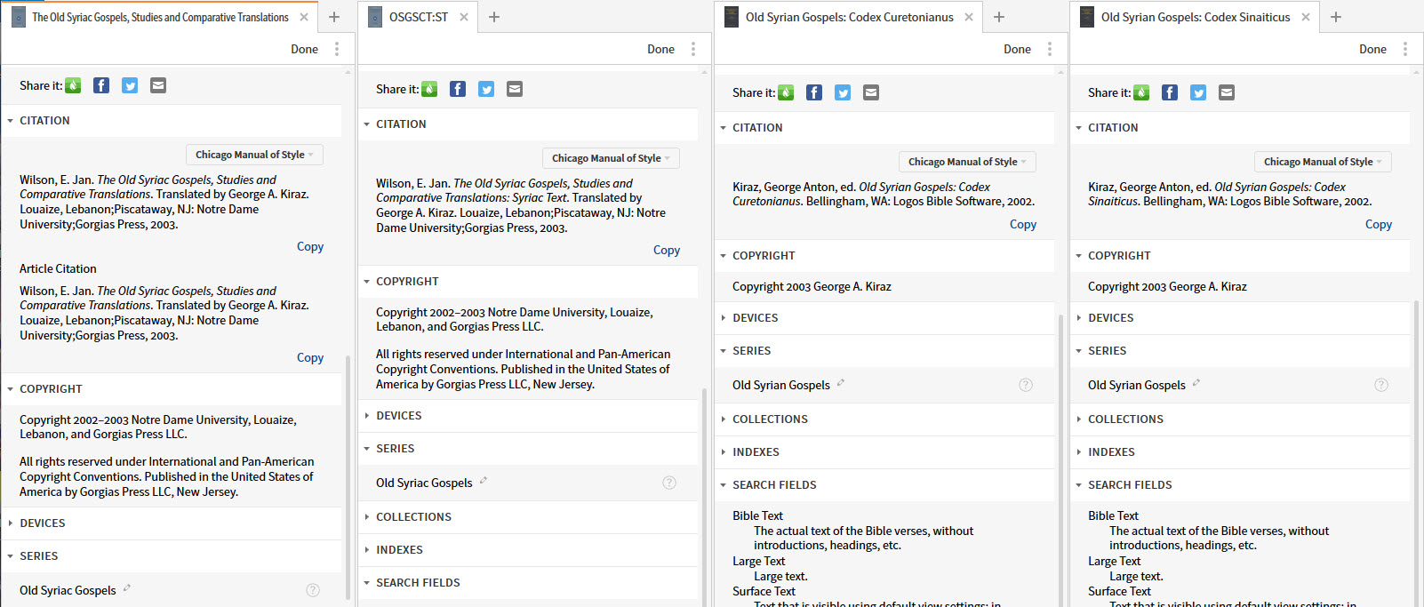Open citation style dropdown in first panel

[x=254, y=155]
